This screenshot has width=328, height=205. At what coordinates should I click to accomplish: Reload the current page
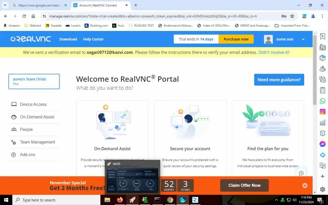[x=24, y=16]
